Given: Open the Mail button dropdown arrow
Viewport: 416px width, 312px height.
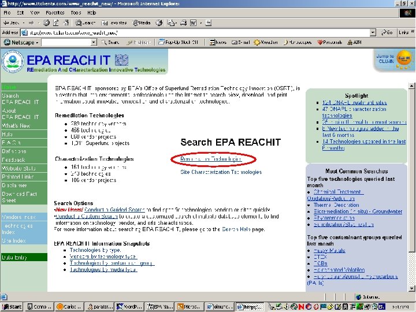Looking at the screenshot, I should pos(176,23).
